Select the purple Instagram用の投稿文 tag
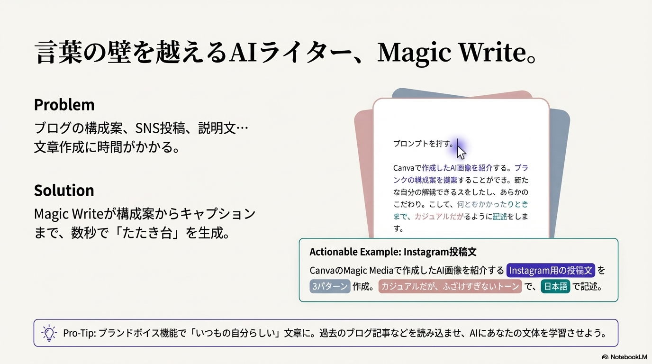 point(551,270)
